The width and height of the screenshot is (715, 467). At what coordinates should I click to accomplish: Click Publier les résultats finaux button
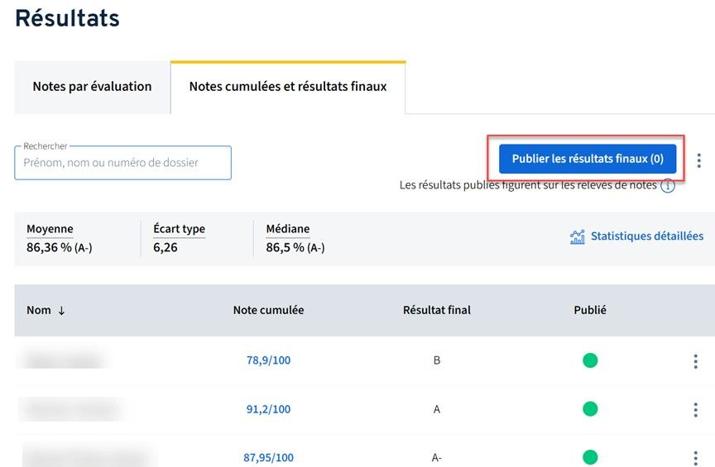588,159
